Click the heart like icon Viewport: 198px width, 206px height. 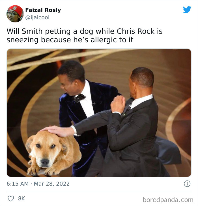11,198
